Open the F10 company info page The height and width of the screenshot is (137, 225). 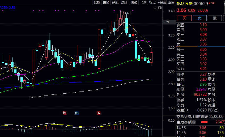click(x=143, y=2)
